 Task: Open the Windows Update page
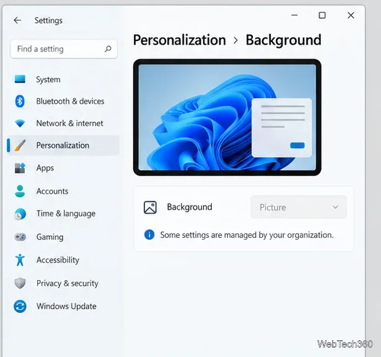[64, 306]
